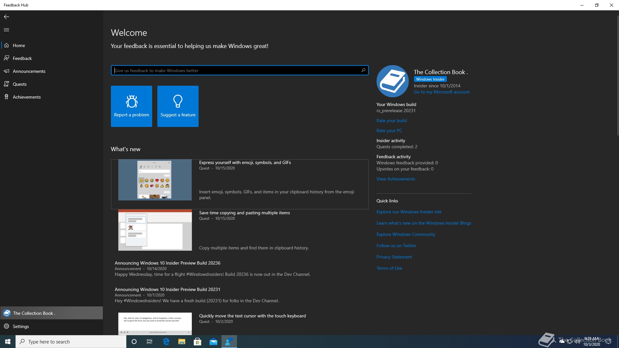619x348 pixels.
Task: Click the Feedback Hub taskbar icon
Action: pos(229,342)
